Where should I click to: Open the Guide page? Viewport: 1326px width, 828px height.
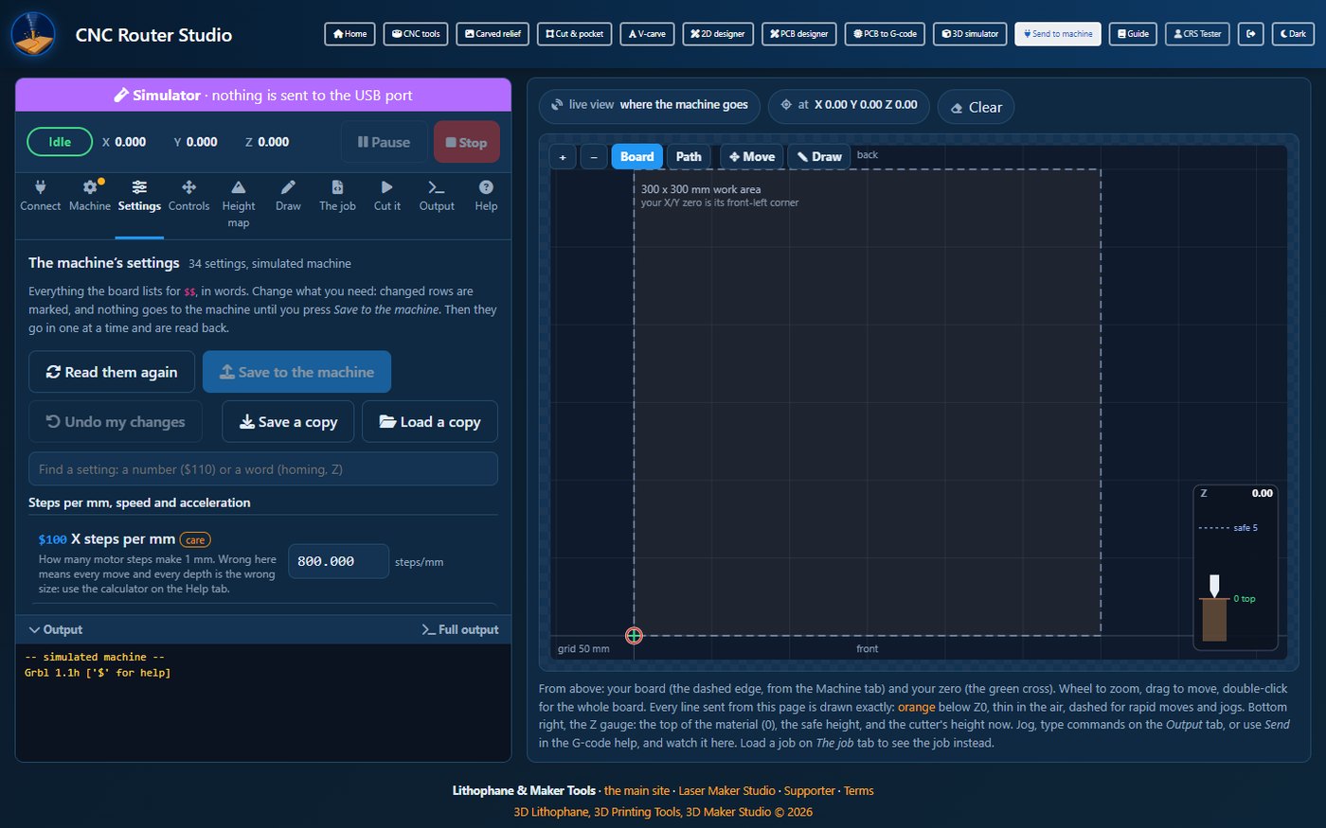tap(1133, 34)
